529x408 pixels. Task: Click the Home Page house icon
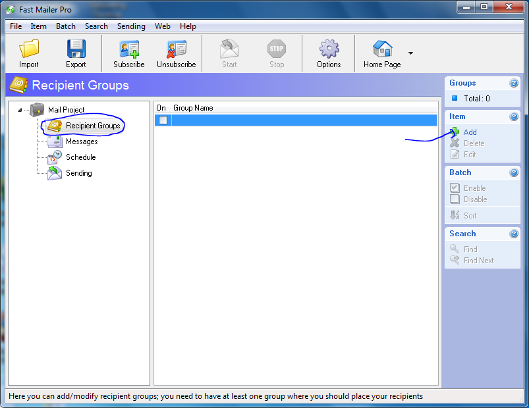click(x=382, y=49)
